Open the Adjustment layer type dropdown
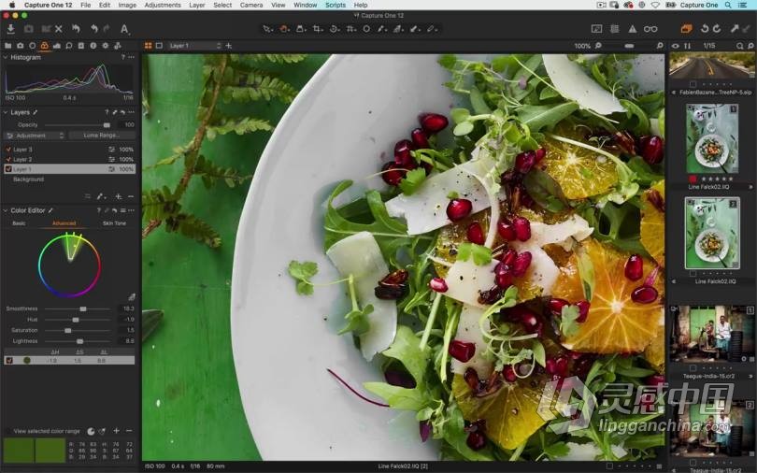This screenshot has height=473, width=757. coord(35,136)
